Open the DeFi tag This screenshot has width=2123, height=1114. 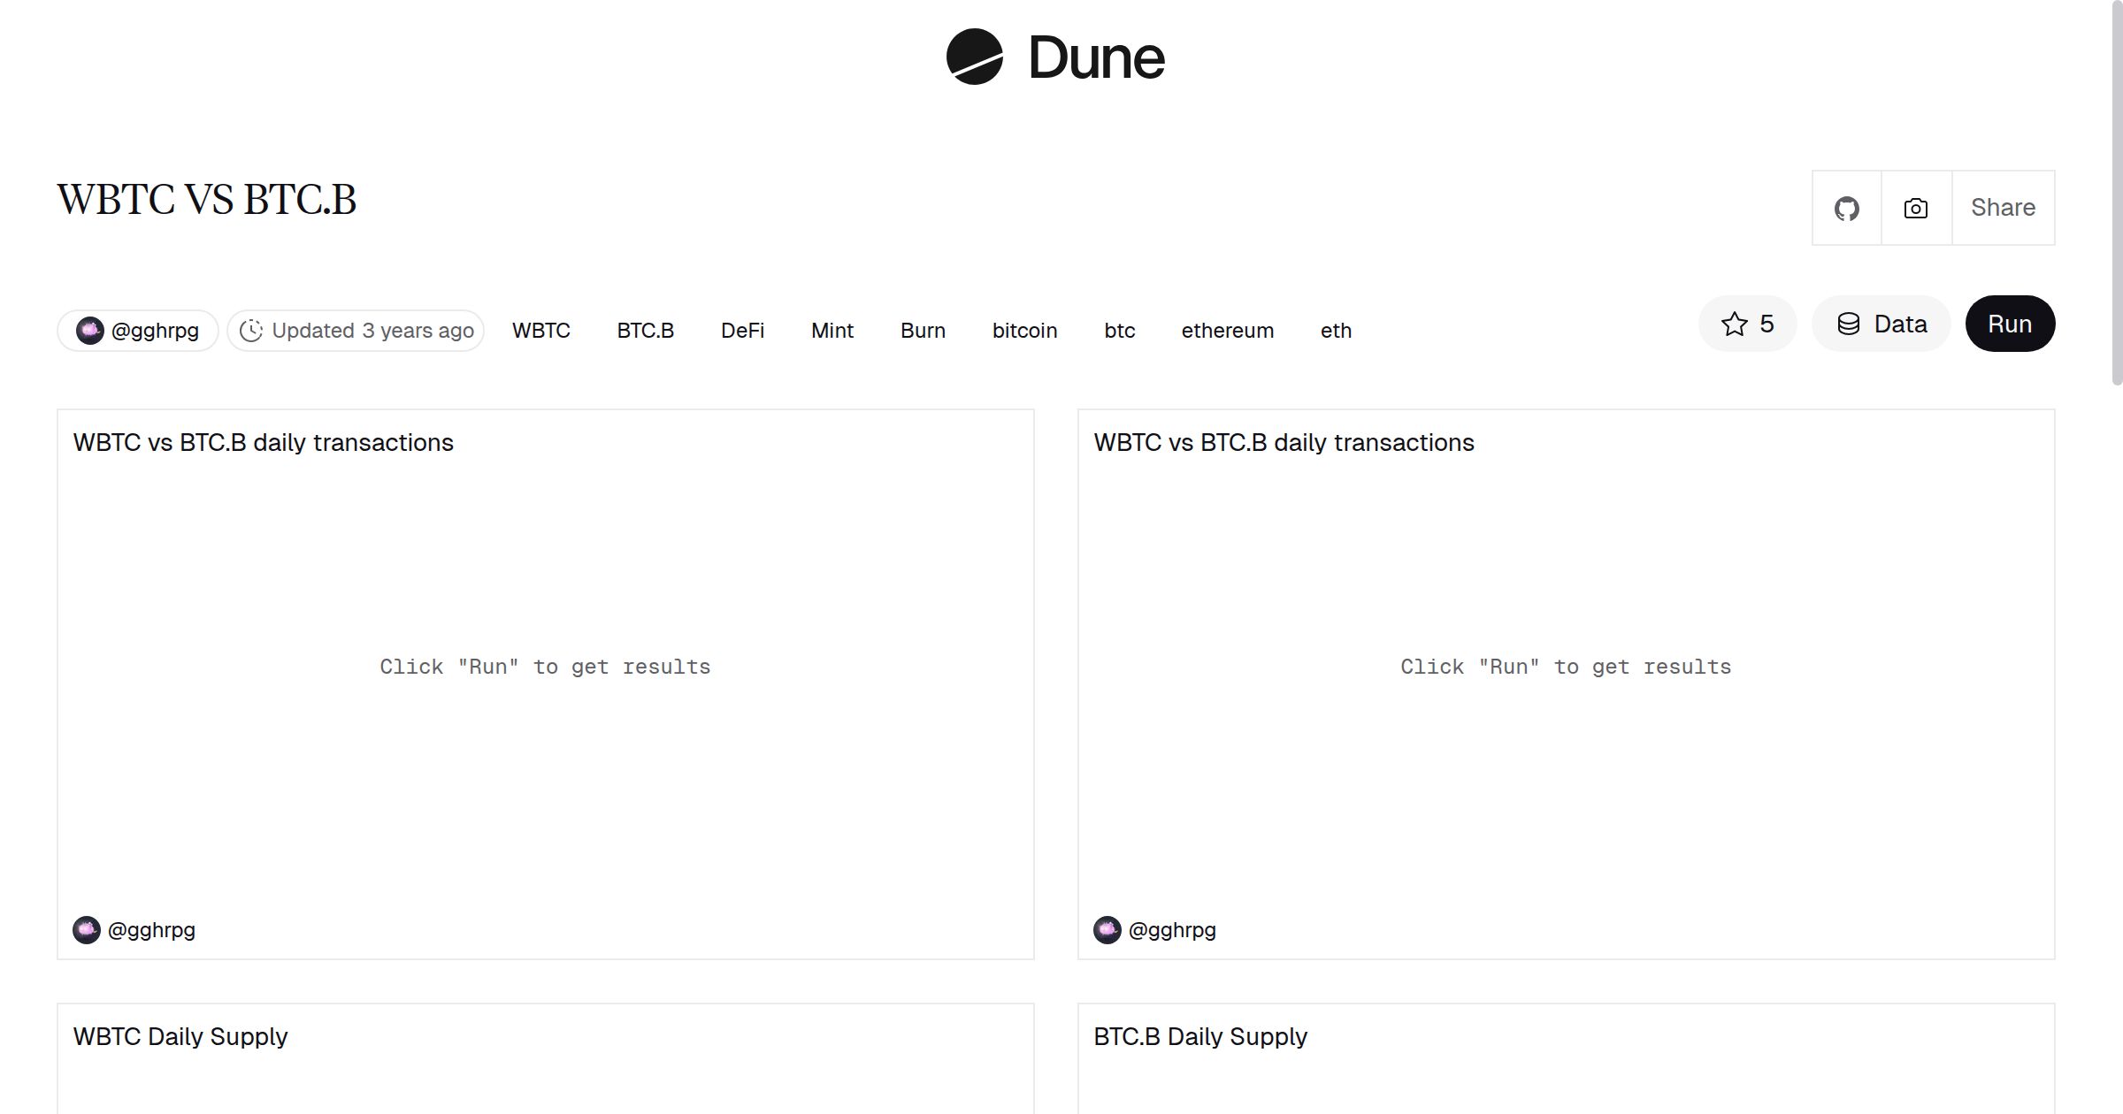click(742, 330)
